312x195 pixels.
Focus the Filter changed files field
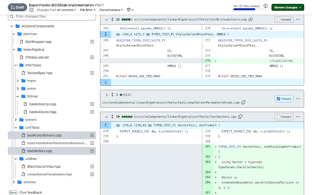click(52, 17)
